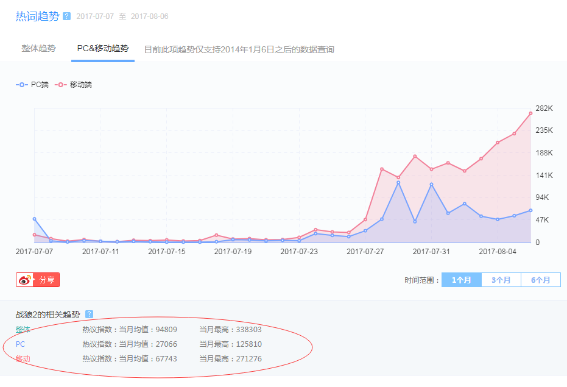Click the help icon beside 战狼2的相关趋势
567x387 pixels.
pos(89,314)
